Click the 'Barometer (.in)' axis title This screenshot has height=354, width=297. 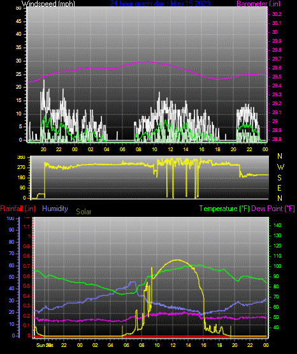coord(258,3)
